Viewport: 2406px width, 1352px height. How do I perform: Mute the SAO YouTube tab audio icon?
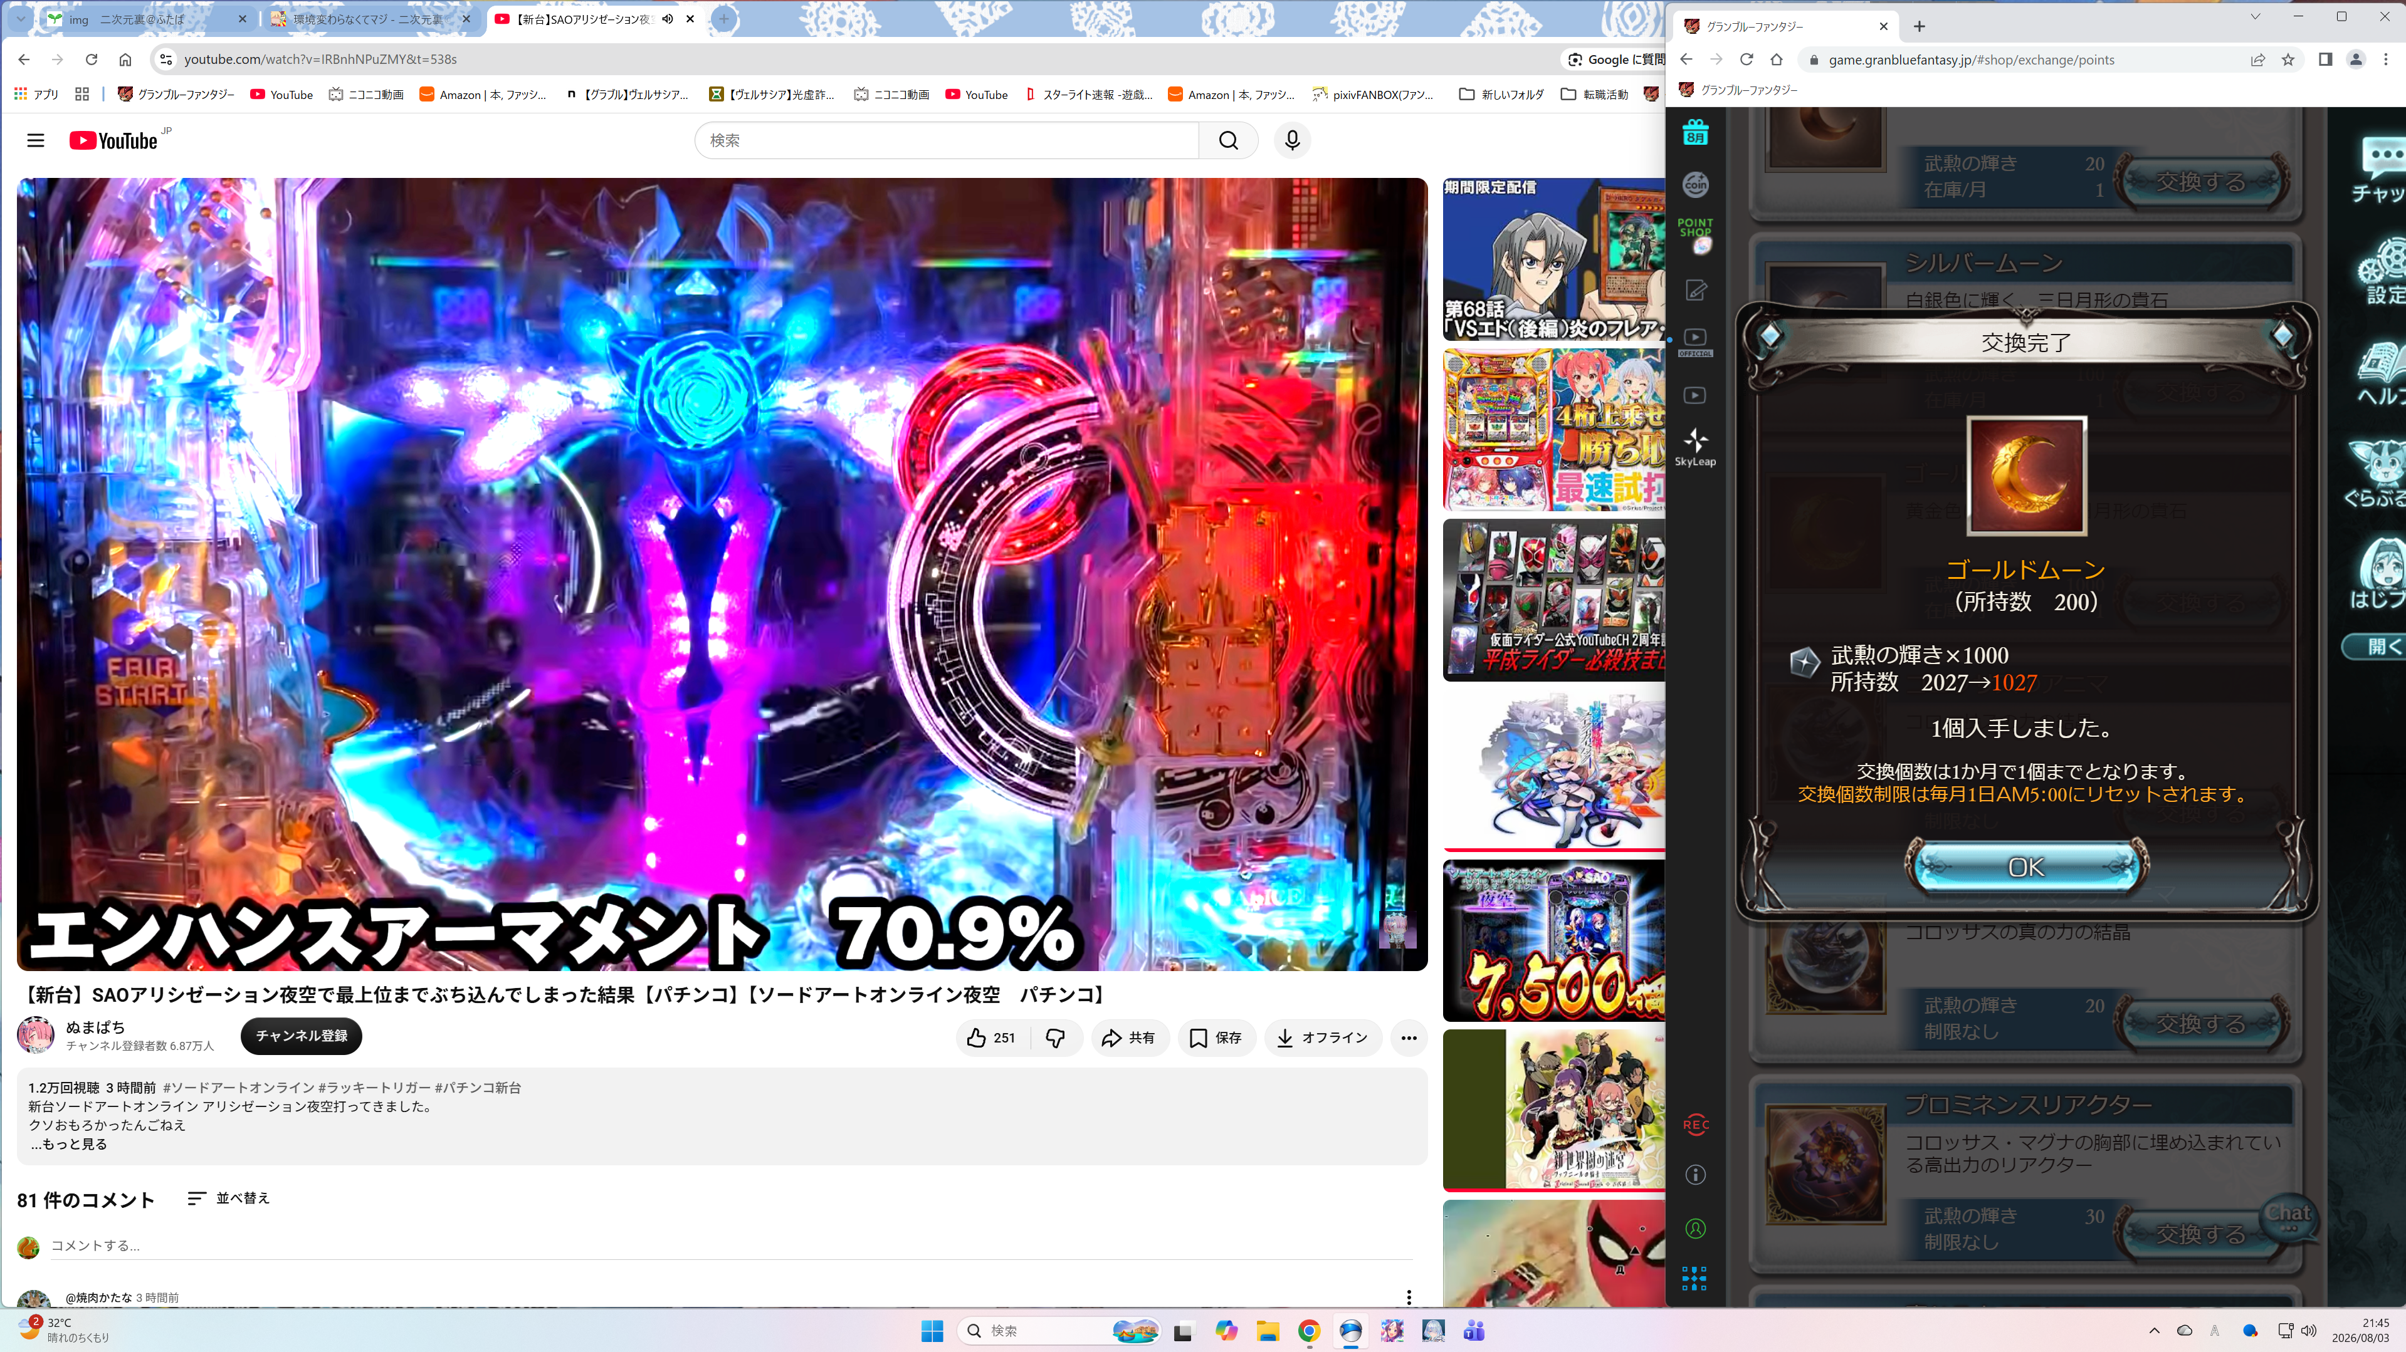click(x=668, y=19)
